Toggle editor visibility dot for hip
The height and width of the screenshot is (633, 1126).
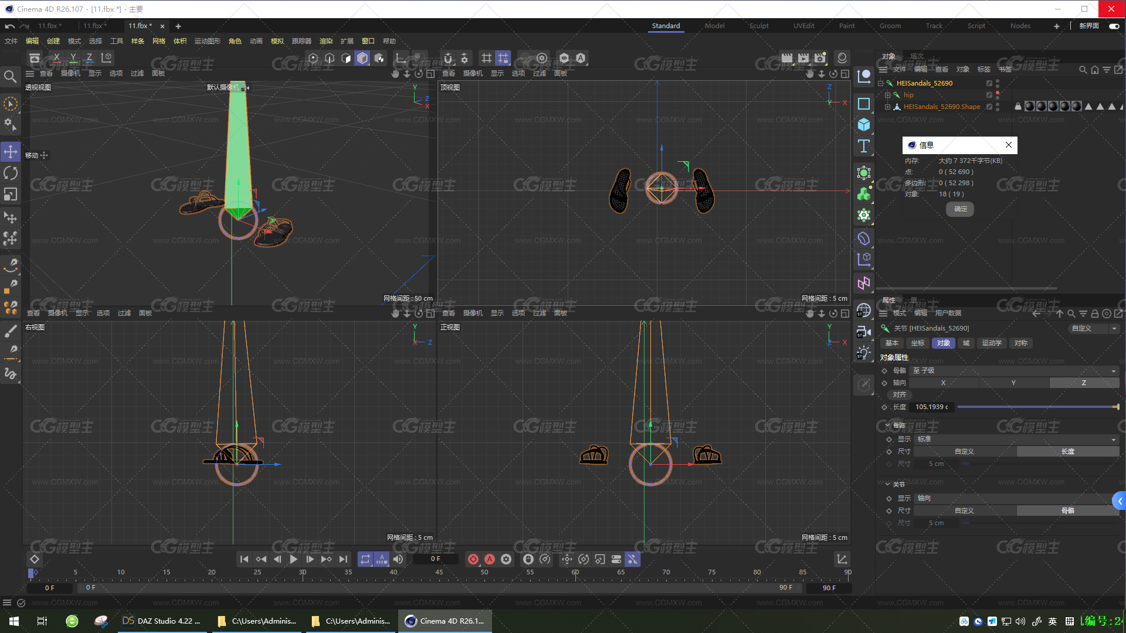tap(998, 93)
